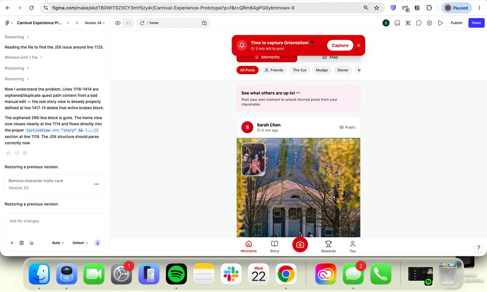Screen dimensions: 487x292
Task: Select the Remove character traits card version
Action: point(55,184)
